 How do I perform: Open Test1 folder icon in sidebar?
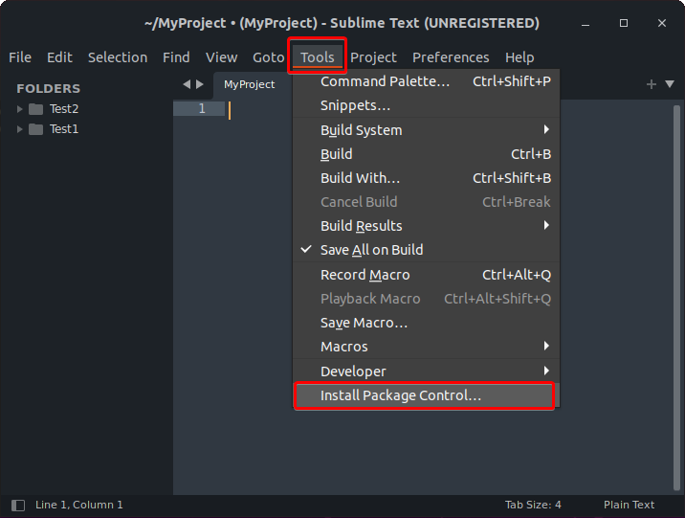[x=35, y=129]
